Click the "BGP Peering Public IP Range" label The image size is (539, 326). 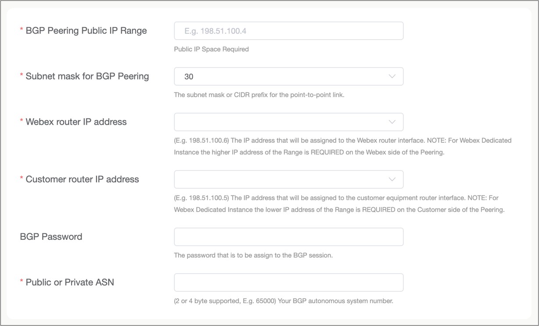[86, 31]
